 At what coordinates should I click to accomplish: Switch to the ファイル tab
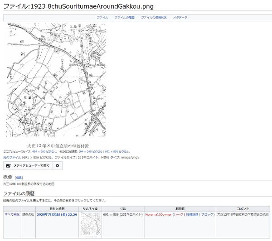point(102,17)
